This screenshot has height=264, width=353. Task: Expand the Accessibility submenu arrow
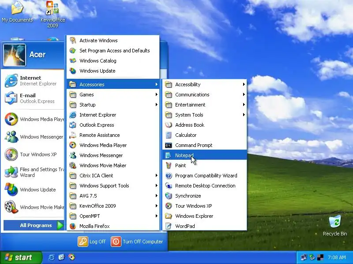(244, 84)
